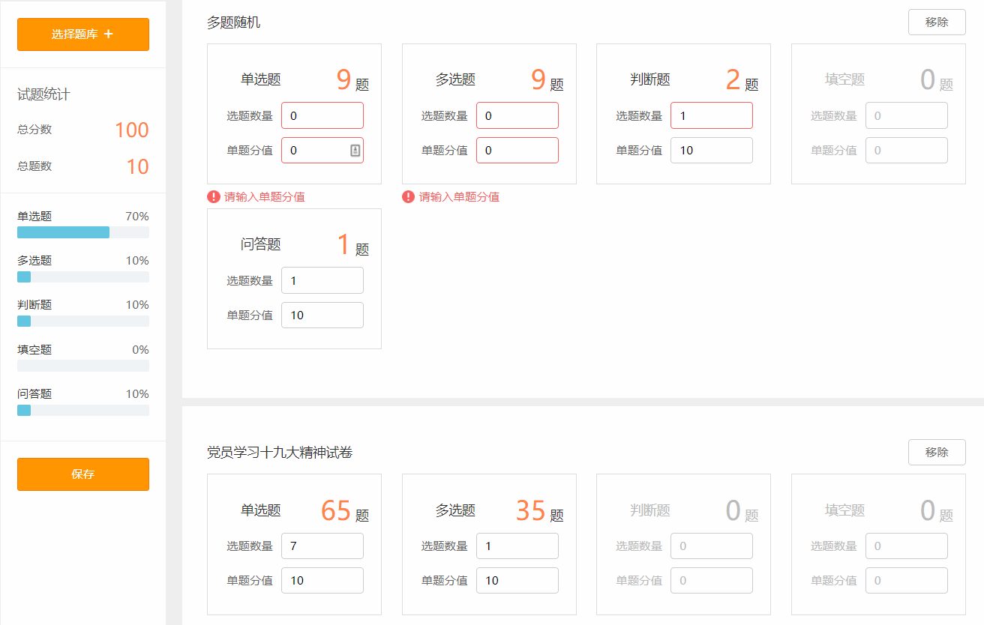
Task: Click 单题分值 input for 多选题 in 多题随机
Action: tap(517, 151)
